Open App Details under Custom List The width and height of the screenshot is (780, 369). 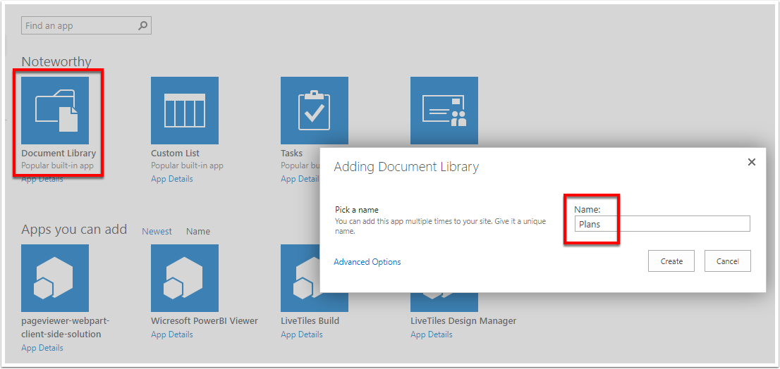pyautogui.click(x=172, y=179)
